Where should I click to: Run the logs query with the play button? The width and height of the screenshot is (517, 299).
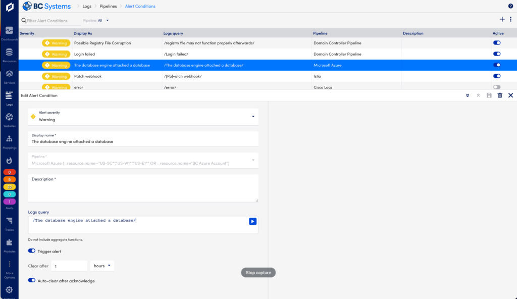[x=252, y=221]
